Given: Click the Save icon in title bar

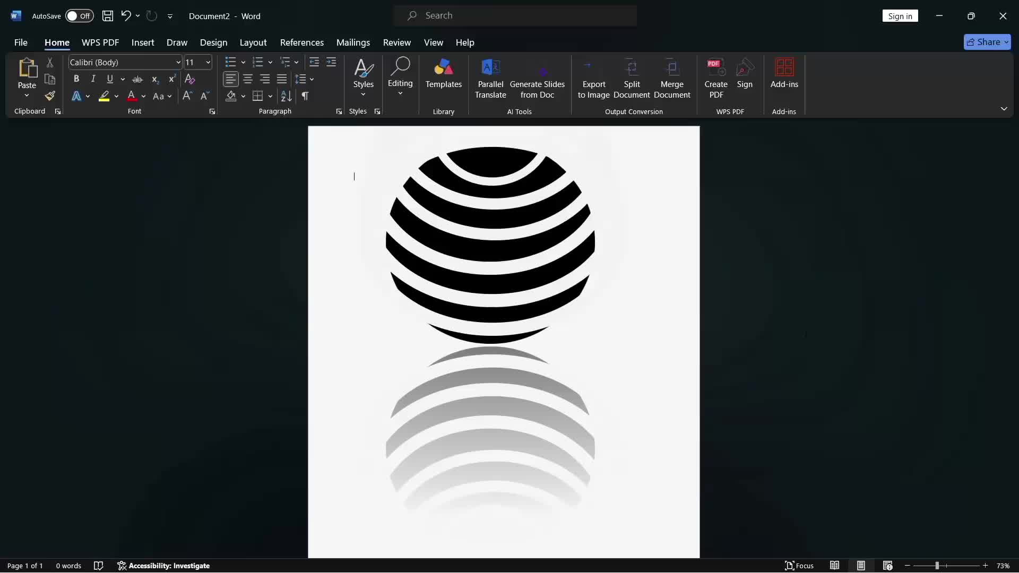Looking at the screenshot, I should tap(108, 16).
